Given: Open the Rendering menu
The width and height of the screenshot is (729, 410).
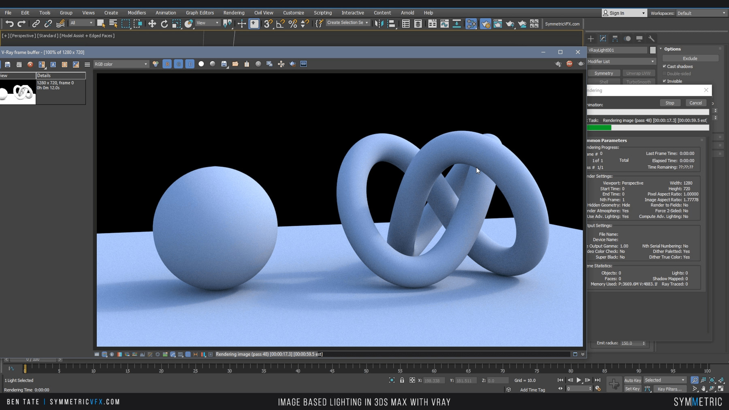Looking at the screenshot, I should pos(234,13).
